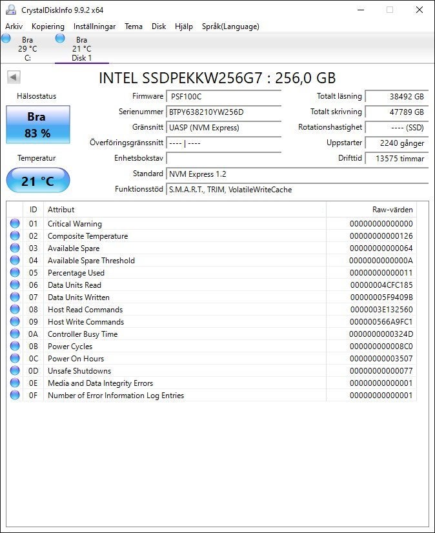The width and height of the screenshot is (435, 533).
Task: Click the Bra 83 % health status button
Action: 38,125
